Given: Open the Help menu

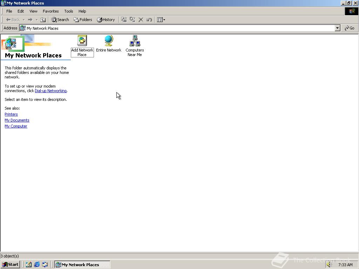Looking at the screenshot, I should pyautogui.click(x=82, y=11).
